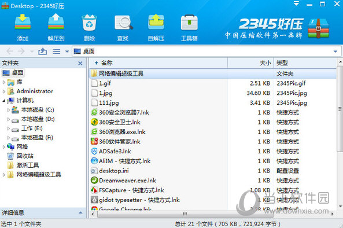This screenshot has height=228, width=343.
Task: Click the list view mode icon
Action: click(57, 52)
